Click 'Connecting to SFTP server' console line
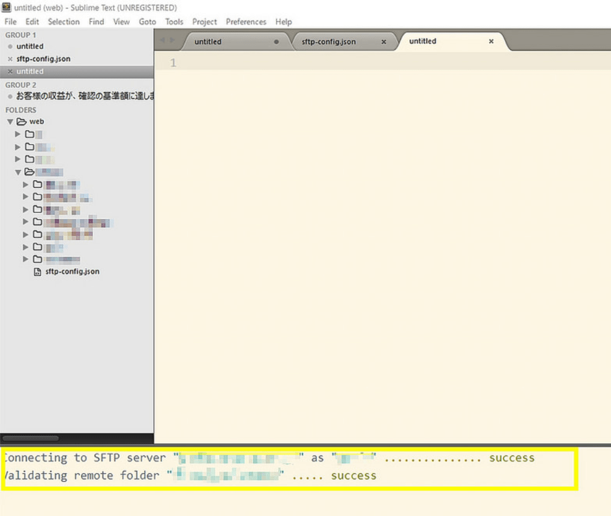The image size is (611, 516). [x=269, y=458]
